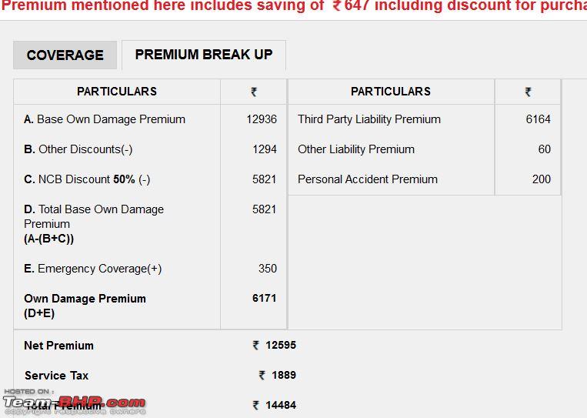Click the Net Premium label
Image resolution: width=587 pixels, height=418 pixels.
(x=58, y=346)
